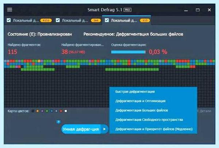Screen dimensions: 219x148
Task: Expand the Умная дефраг-ция arrow dropdown
Action: pos(104,129)
